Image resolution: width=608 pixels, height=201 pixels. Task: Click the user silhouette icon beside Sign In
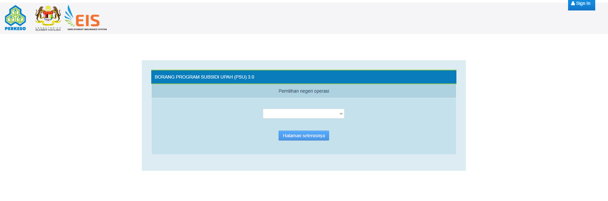[x=573, y=4]
